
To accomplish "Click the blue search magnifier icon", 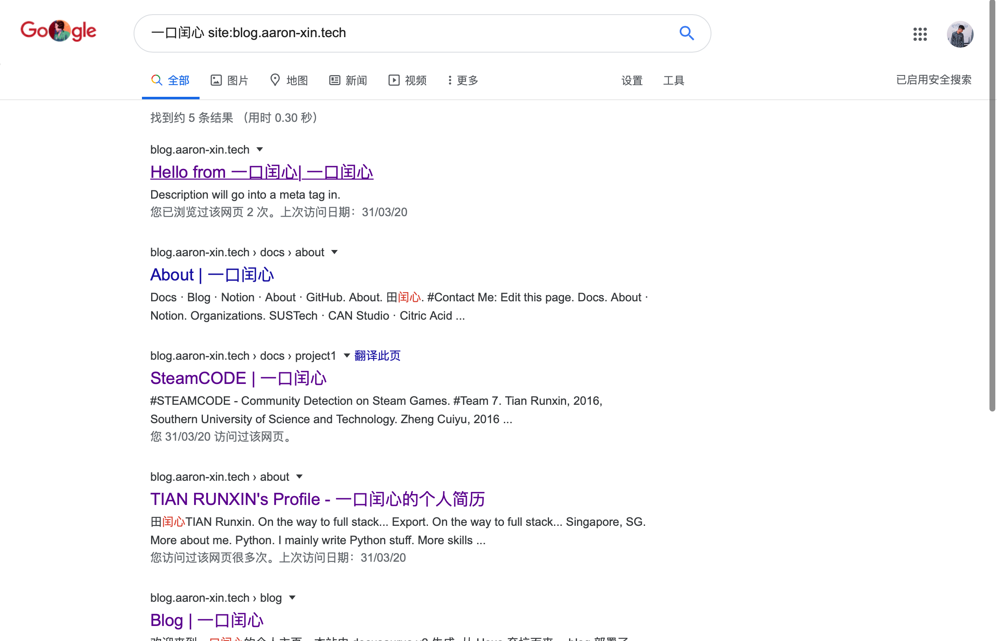I will tap(686, 33).
